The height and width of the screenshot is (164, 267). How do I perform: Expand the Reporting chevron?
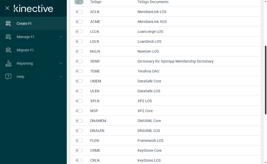point(61,63)
